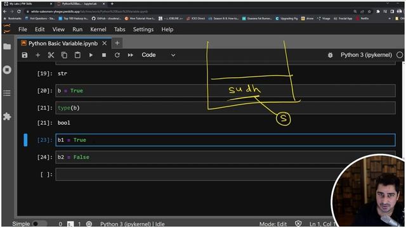Open the Kernel menu
The height and width of the screenshot is (228, 406).
click(x=98, y=30)
